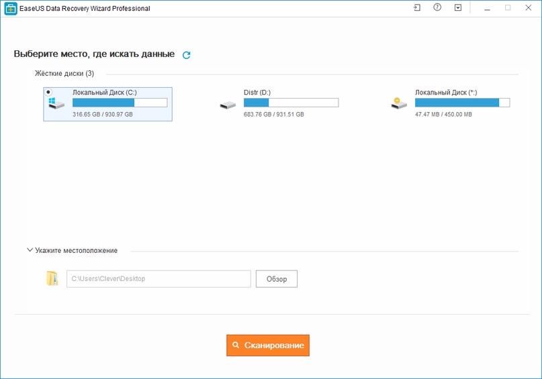Image resolution: width=542 pixels, height=379 pixels.
Task: Refresh the drive list with the refresh icon
Action: [x=187, y=55]
